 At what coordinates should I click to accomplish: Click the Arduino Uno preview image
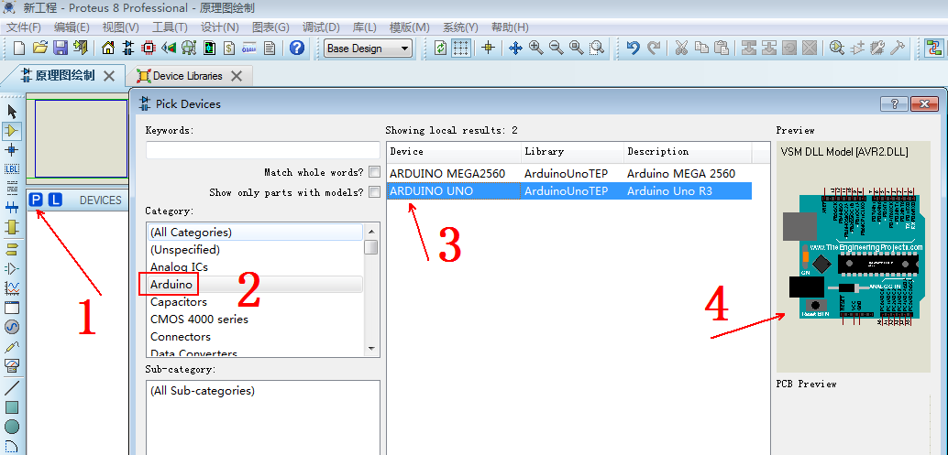(x=854, y=257)
